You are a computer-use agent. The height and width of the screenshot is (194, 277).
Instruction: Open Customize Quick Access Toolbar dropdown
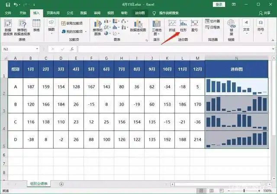pyautogui.click(x=34, y=5)
